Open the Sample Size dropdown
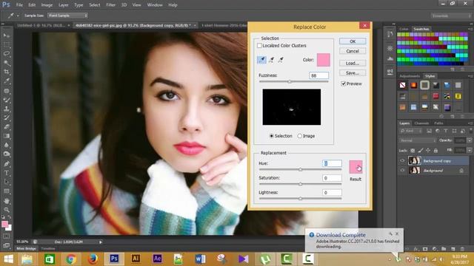 (x=67, y=16)
